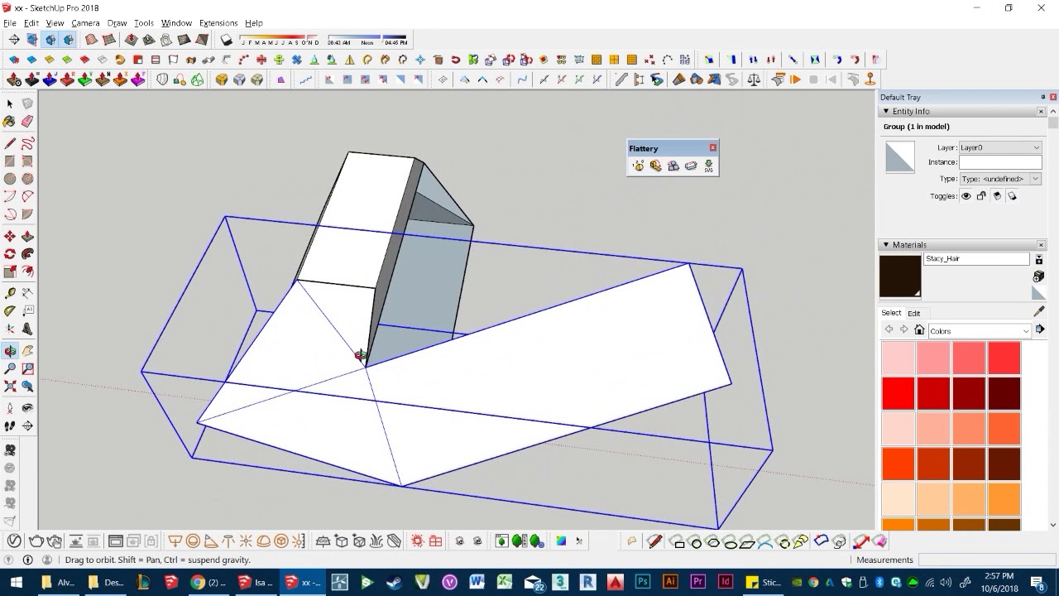
Task: Click the SVG export icon in Flattery
Action: pos(708,166)
